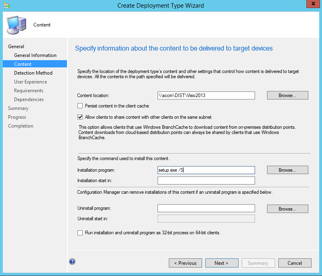Click the 'Create Deployment Type Wizard' title text
Image resolution: width=322 pixels, height=276 pixels.
[160, 6]
